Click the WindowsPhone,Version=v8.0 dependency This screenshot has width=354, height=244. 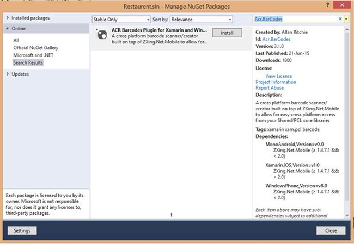296,186
